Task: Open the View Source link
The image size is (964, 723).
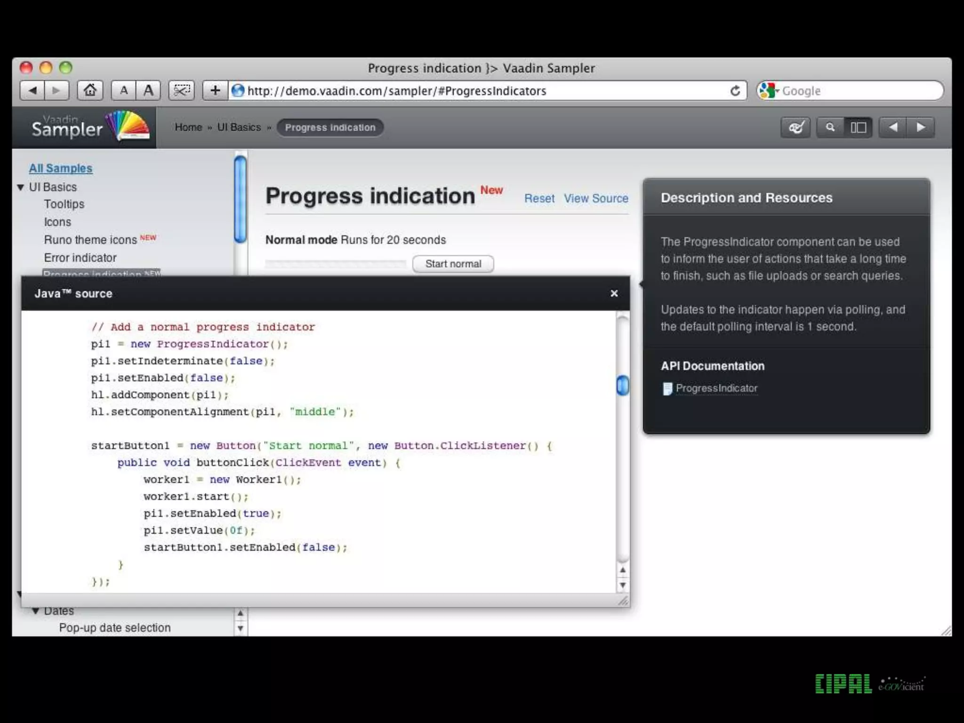Action: [x=596, y=199]
